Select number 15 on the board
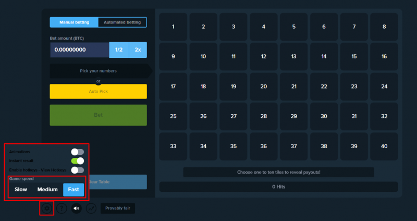417x221 pixels. (x=354, y=56)
